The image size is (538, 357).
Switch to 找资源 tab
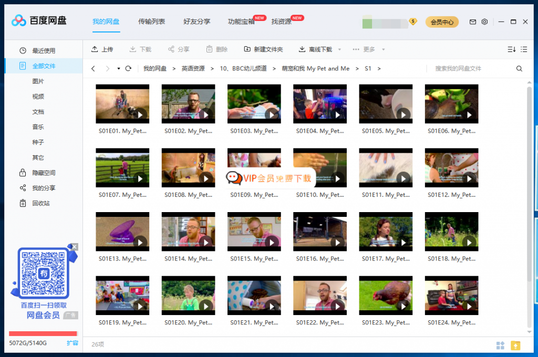coord(282,22)
